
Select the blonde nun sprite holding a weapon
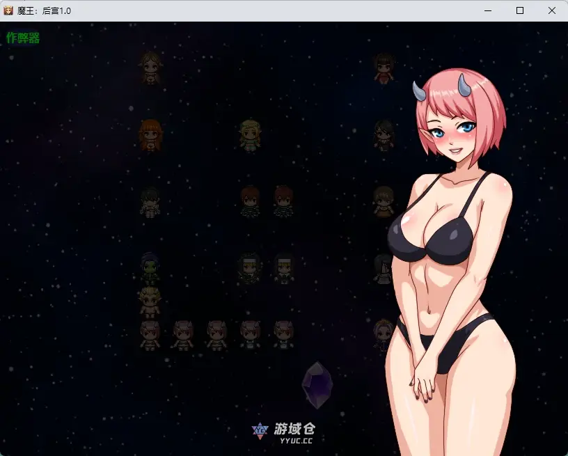249,269
